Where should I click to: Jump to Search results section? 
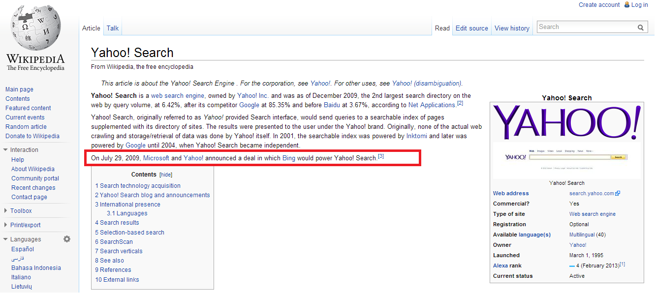[x=117, y=223]
